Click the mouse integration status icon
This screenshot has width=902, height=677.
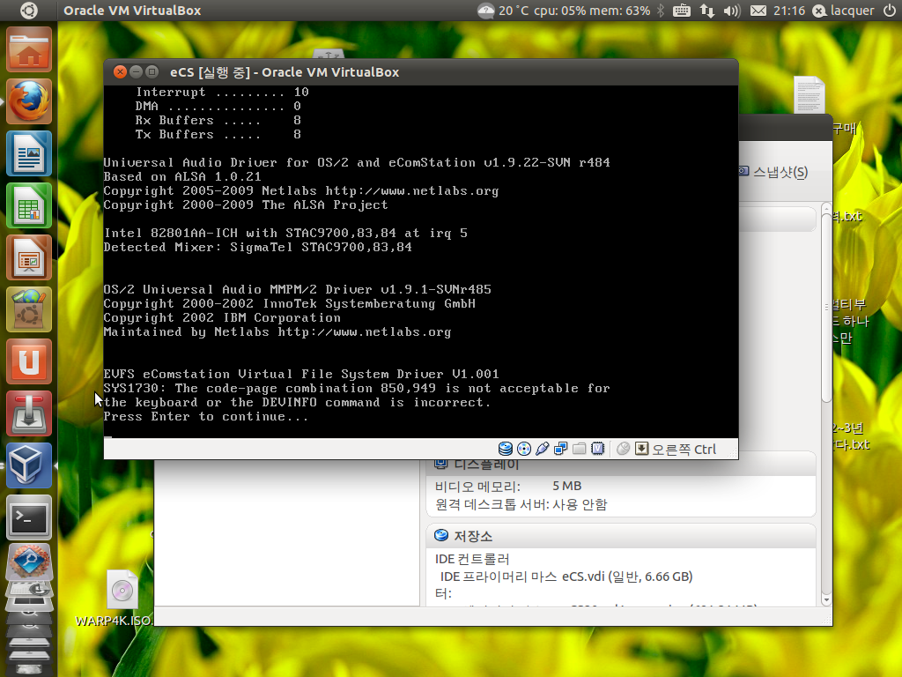(x=623, y=449)
